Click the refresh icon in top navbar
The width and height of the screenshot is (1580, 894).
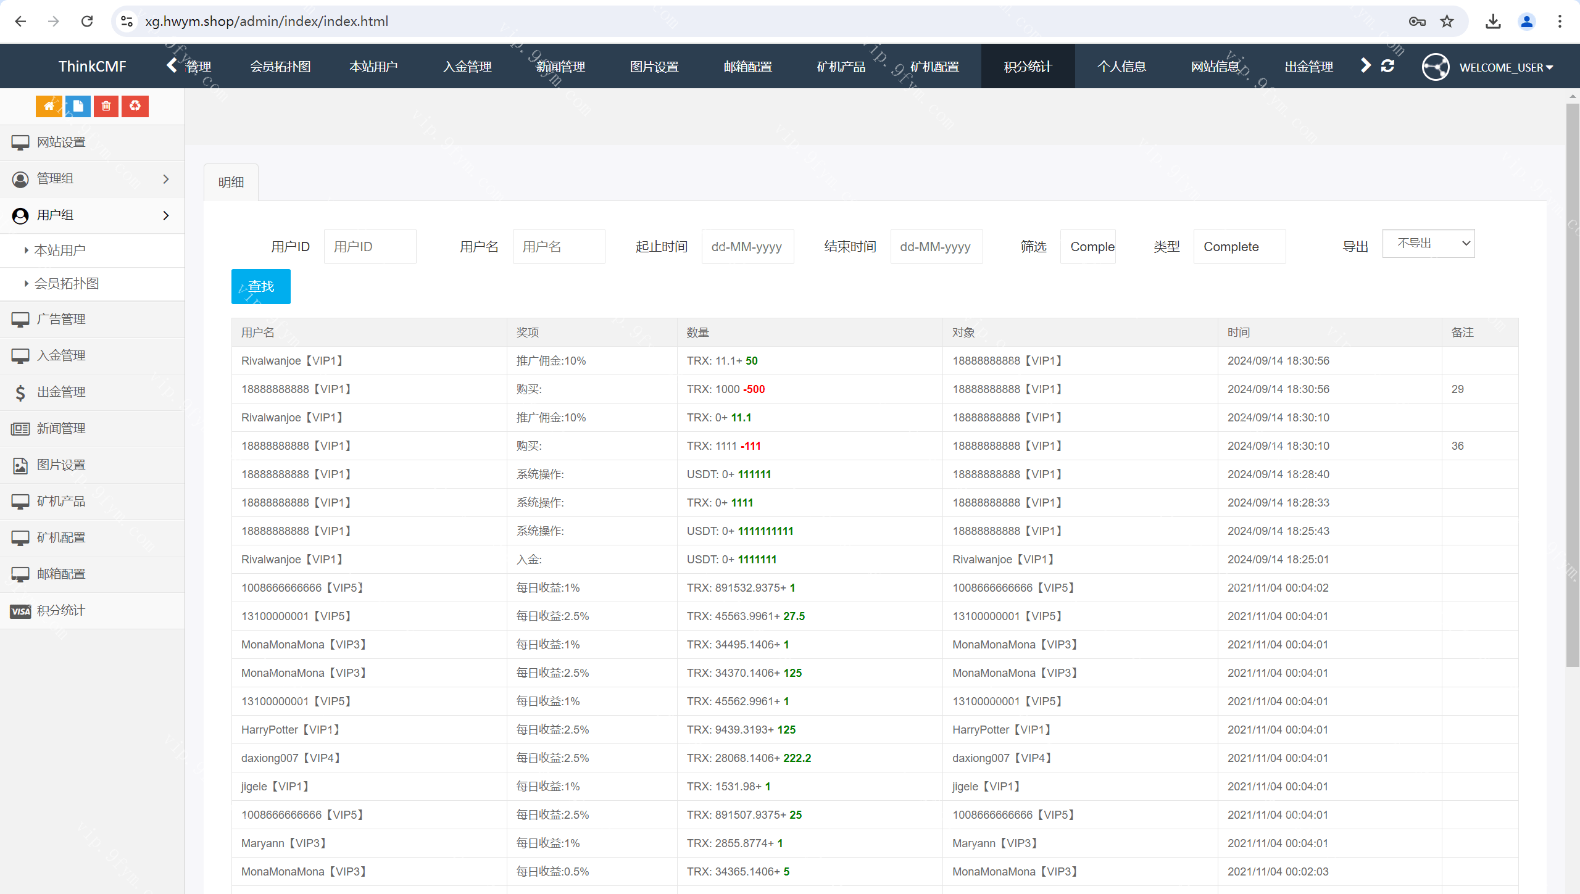tap(1388, 66)
